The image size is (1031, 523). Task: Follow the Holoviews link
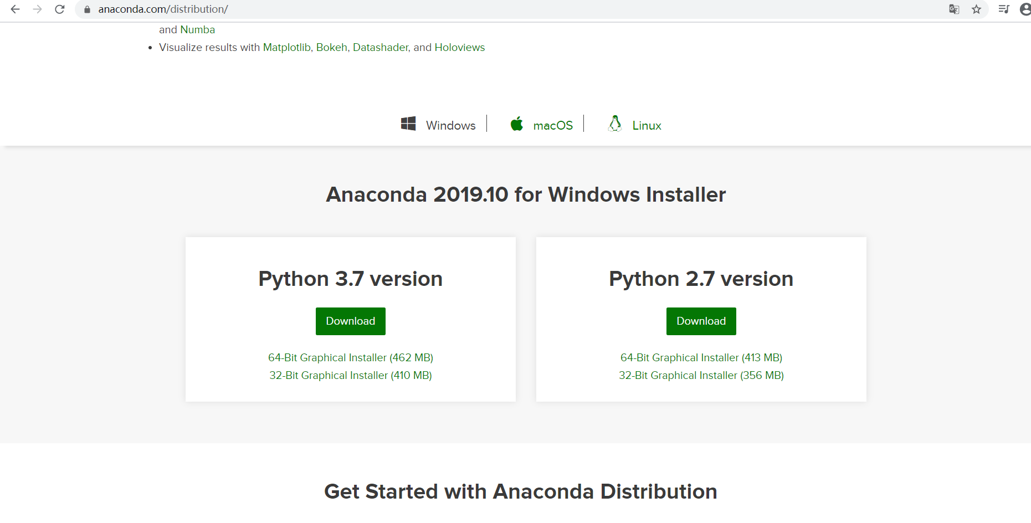(x=460, y=48)
